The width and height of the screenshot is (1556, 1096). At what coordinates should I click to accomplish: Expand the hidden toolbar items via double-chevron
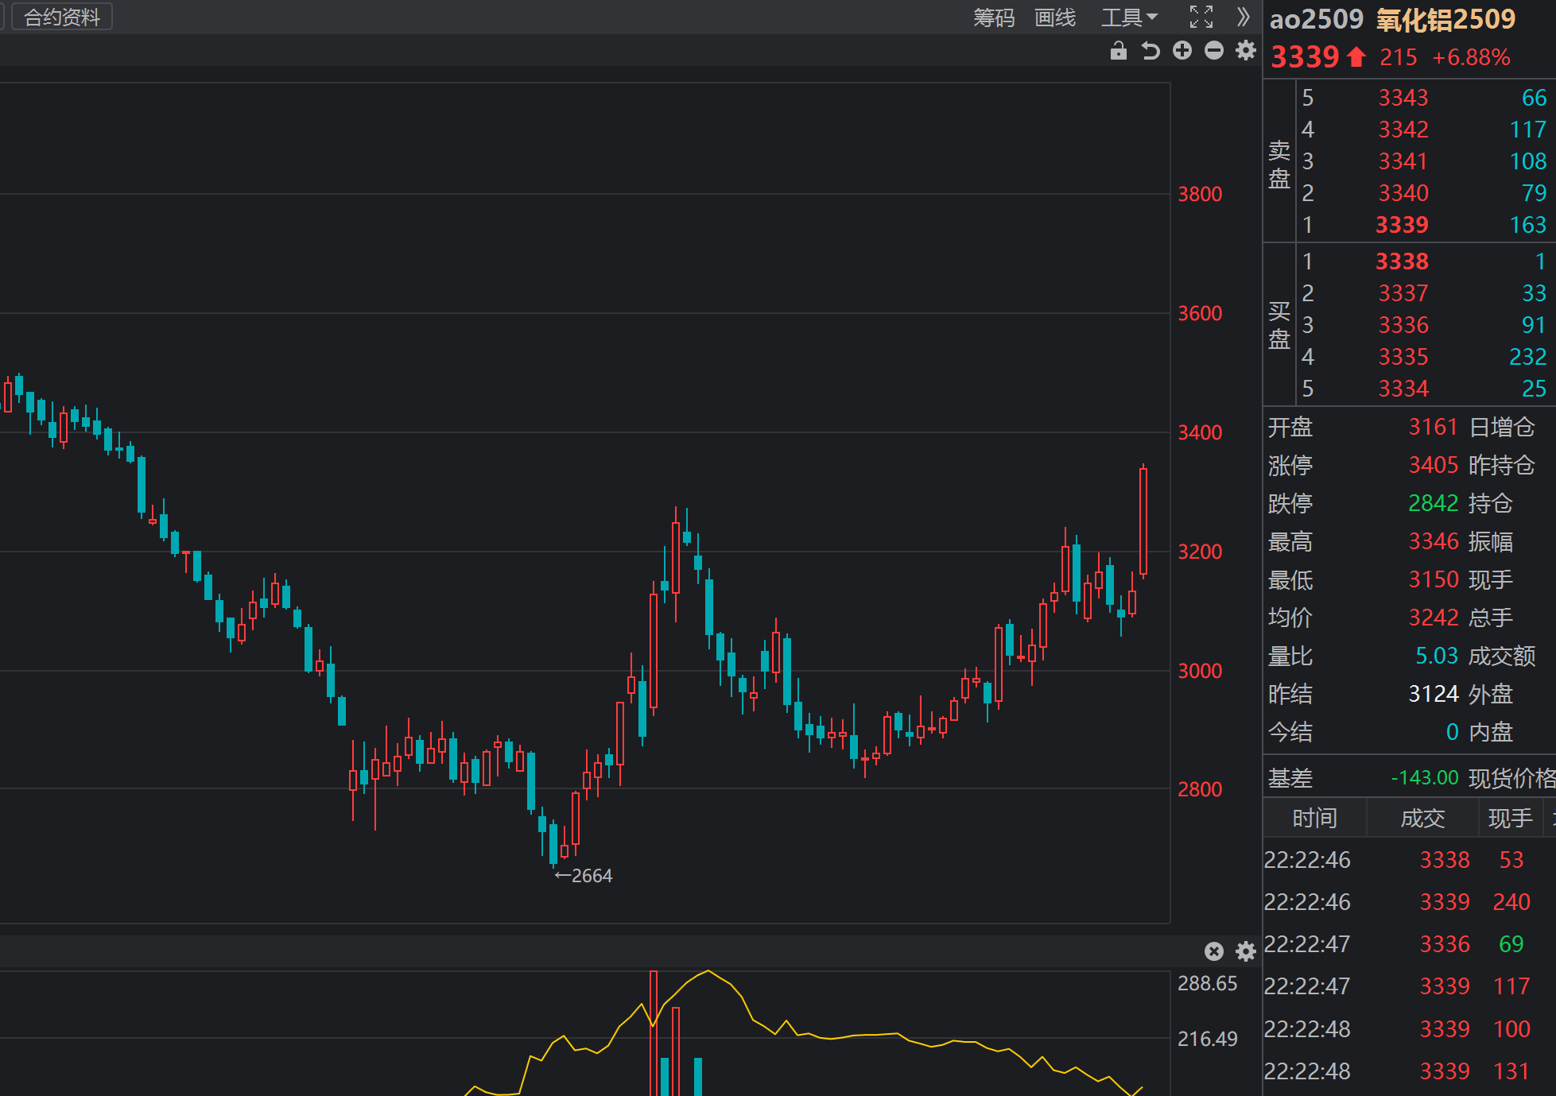1244,17
